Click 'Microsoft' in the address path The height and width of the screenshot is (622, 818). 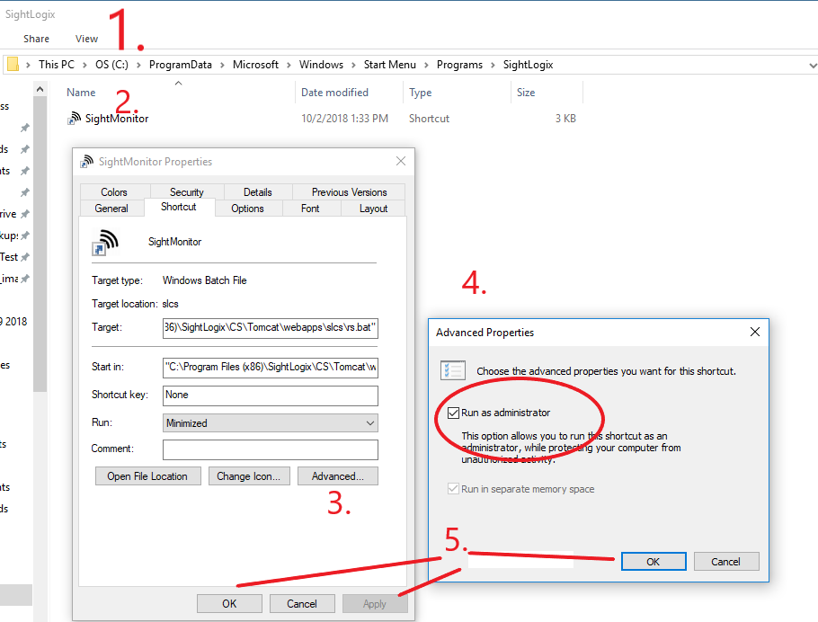coord(255,65)
